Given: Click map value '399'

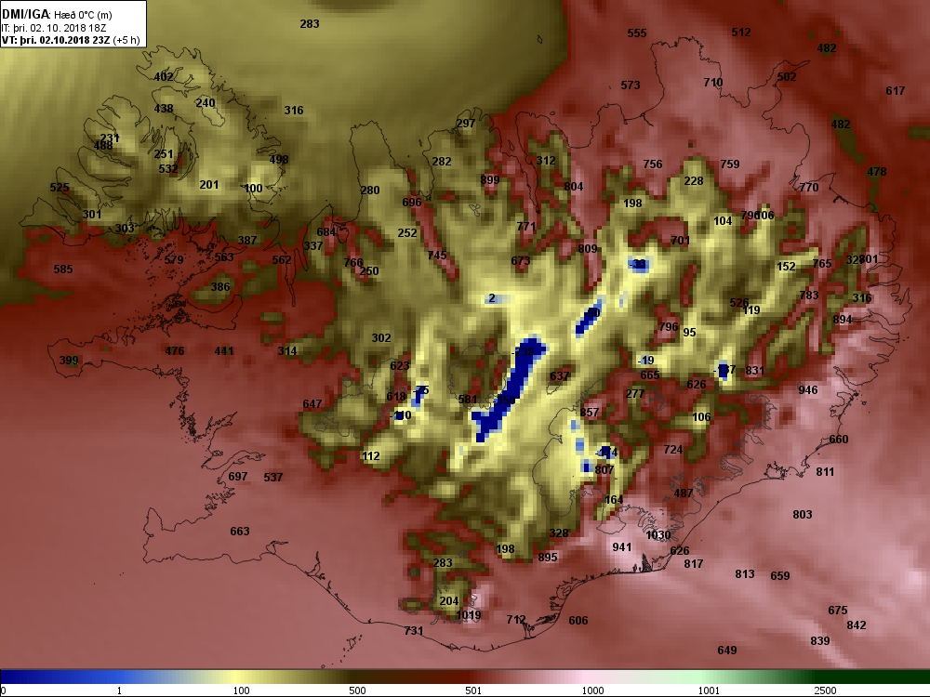Looking at the screenshot, I should (69, 361).
